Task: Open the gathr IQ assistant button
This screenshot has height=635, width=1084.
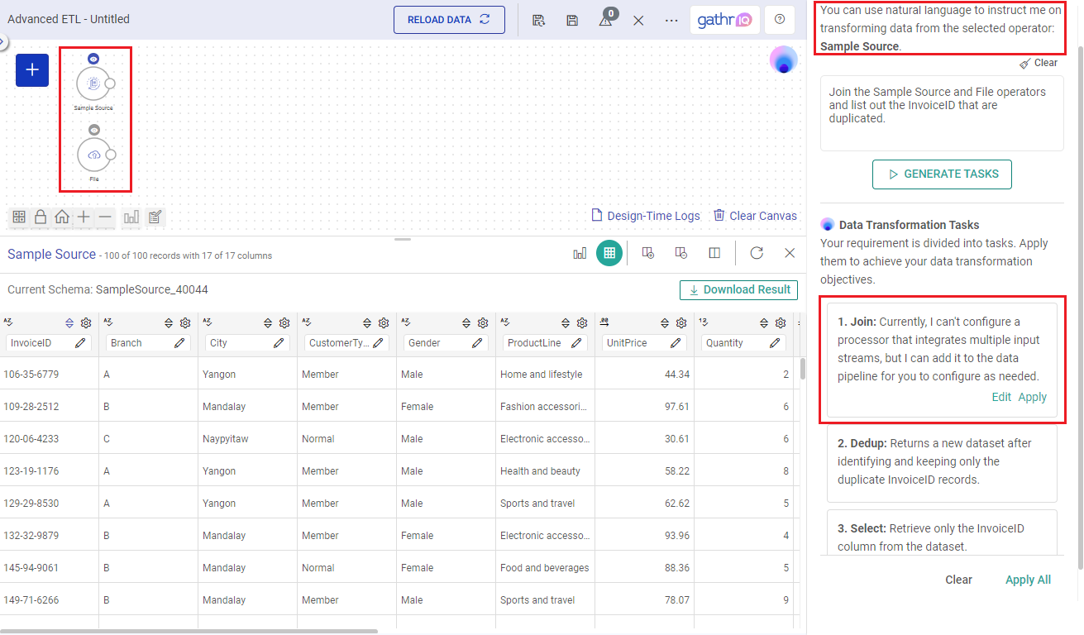Action: point(724,20)
